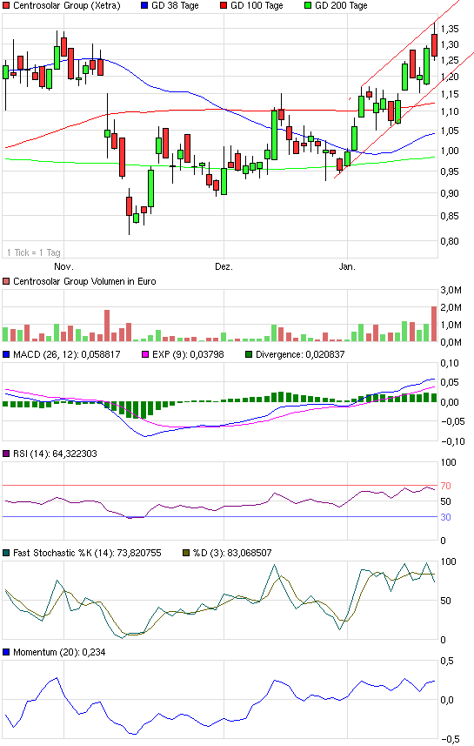Click the teal Fast Stochastic %K swatch
Viewport: 474px width, 746px height.
point(6,553)
